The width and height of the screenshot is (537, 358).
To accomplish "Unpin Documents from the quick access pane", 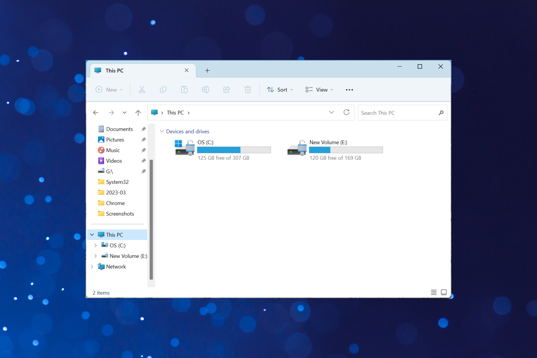I will point(143,129).
